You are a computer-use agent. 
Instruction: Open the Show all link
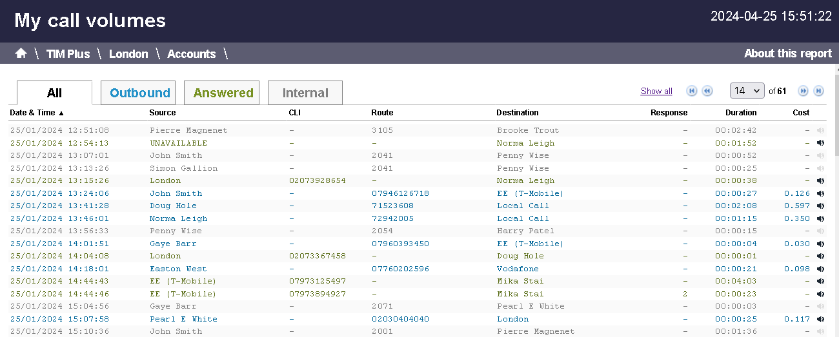[x=656, y=91]
